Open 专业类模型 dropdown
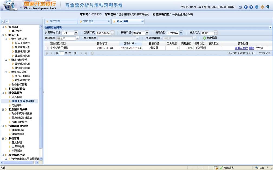The width and height of the screenshot is (273, 170). (x=138, y=38)
